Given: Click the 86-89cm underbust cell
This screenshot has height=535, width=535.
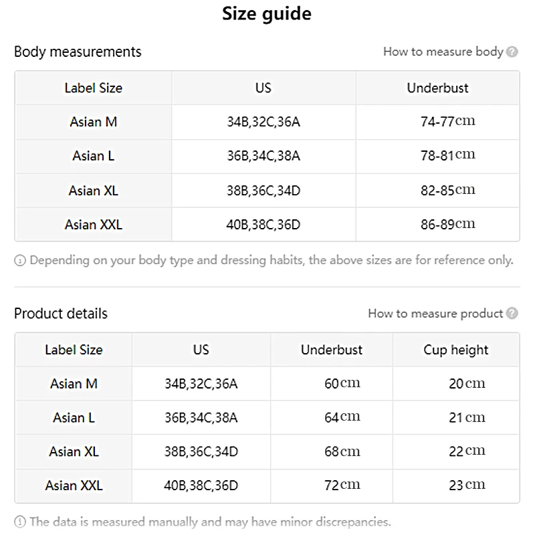Looking at the screenshot, I should click(447, 225).
